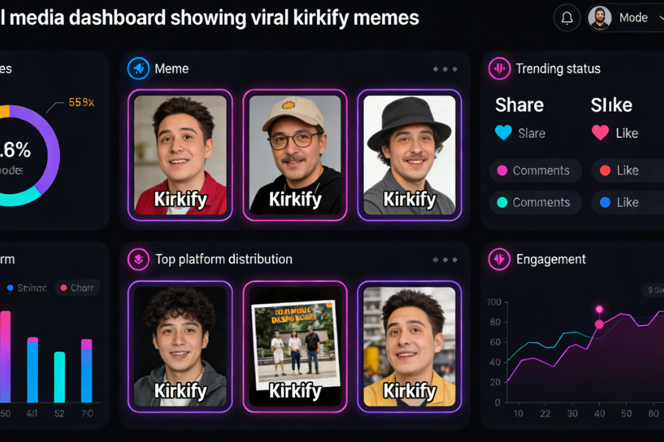Toggle the teal-dot Comments filter chip
Viewport: 664px width, 442px height.
click(x=535, y=202)
